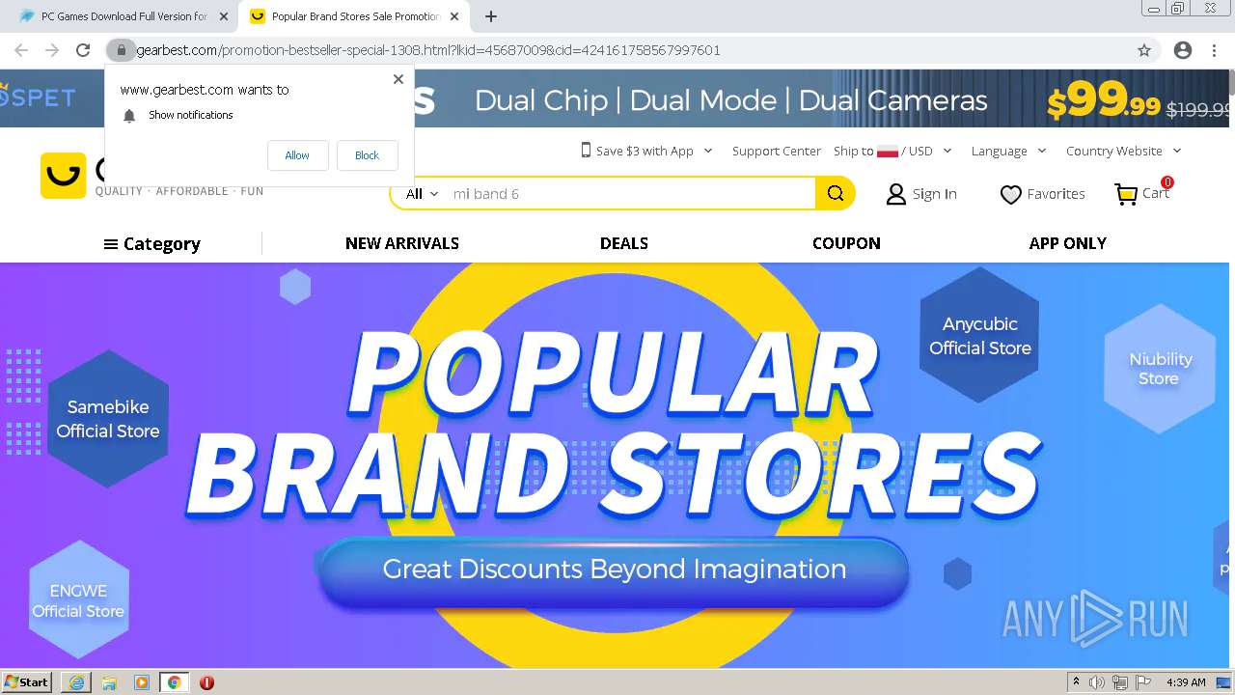Click the Dual Chip top banner ad
1235x695 pixels.
click(730, 100)
